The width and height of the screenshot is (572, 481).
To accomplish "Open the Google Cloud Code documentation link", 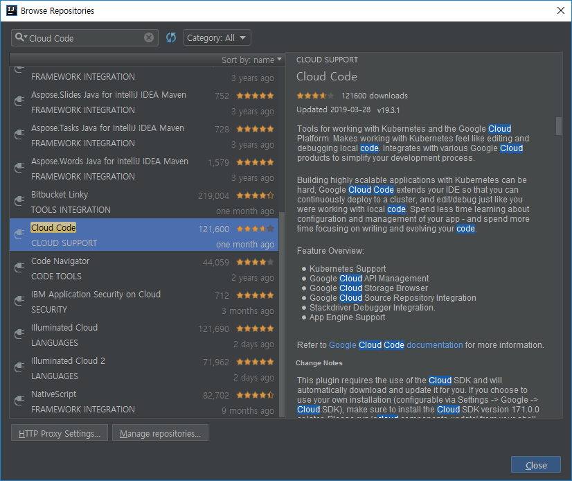I will point(396,345).
